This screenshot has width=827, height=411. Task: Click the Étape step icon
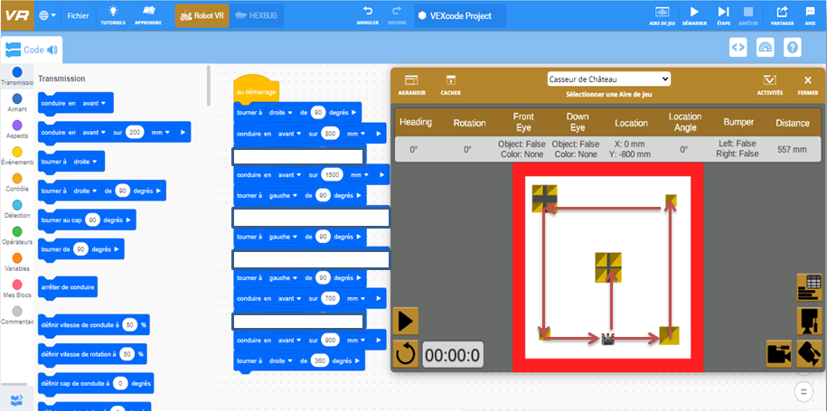(x=723, y=15)
